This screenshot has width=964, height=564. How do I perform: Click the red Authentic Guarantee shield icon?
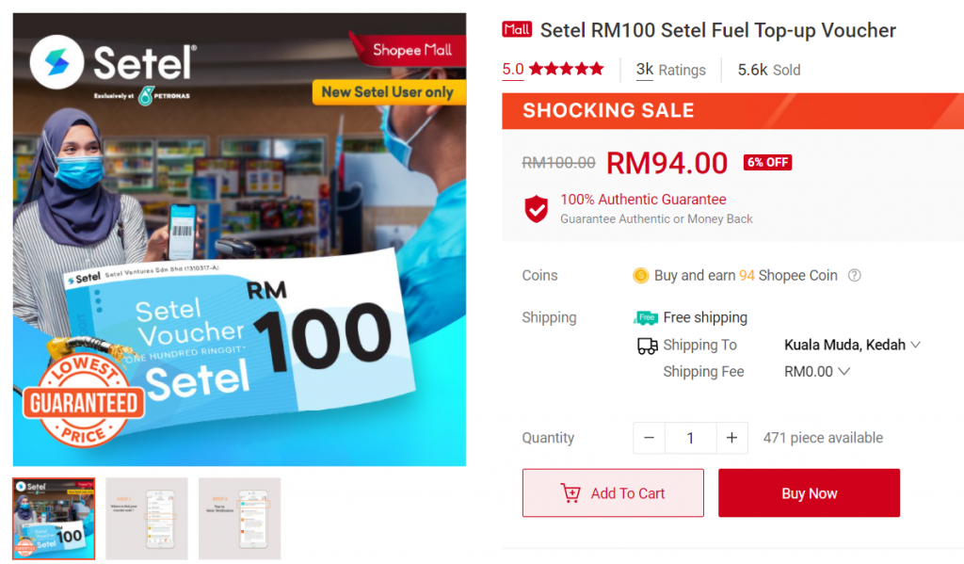537,208
